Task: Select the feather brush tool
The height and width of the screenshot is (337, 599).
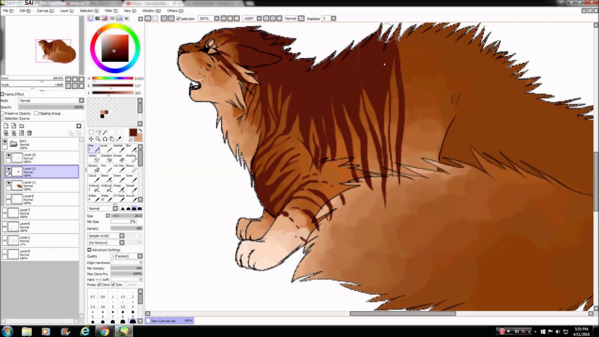Action: click(120, 149)
